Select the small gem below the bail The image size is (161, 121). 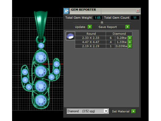pos(41,46)
